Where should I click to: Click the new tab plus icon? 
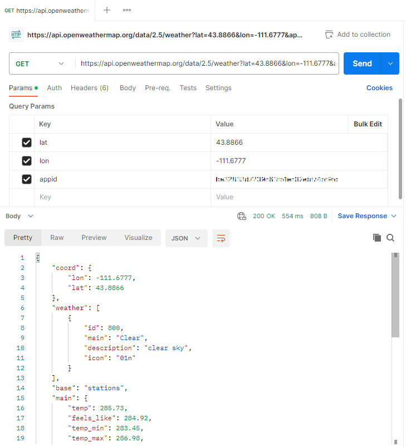tap(107, 10)
